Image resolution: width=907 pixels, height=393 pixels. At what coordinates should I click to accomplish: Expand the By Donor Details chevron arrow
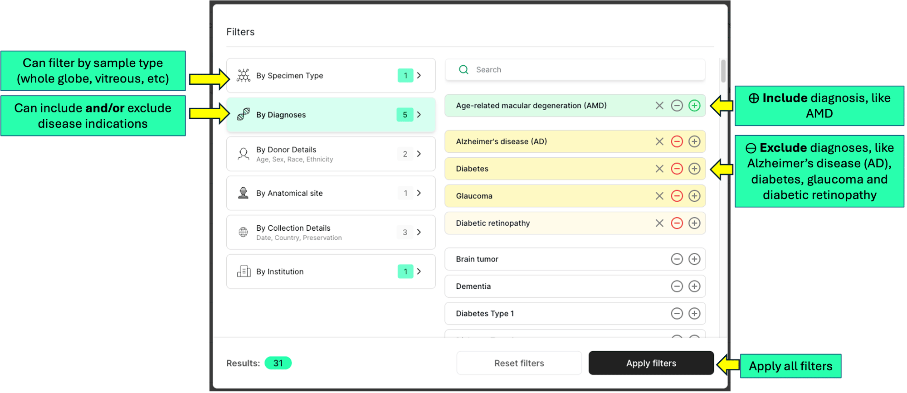[419, 154]
